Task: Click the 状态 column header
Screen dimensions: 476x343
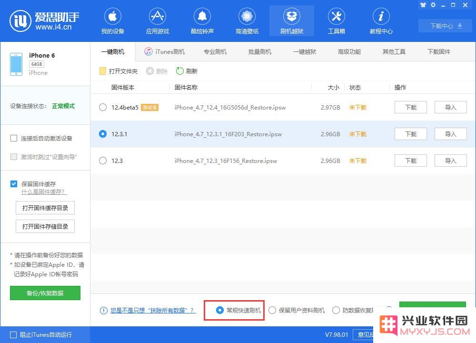Action: click(355, 88)
